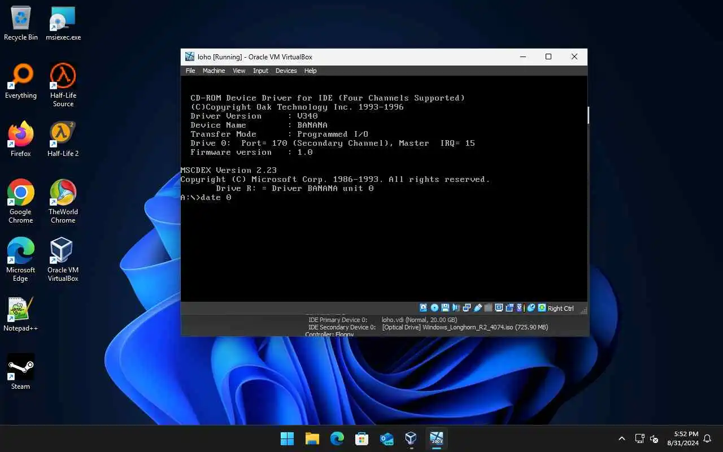Click the Right Ctrl host key label
Image resolution: width=723 pixels, height=452 pixels.
click(560, 308)
